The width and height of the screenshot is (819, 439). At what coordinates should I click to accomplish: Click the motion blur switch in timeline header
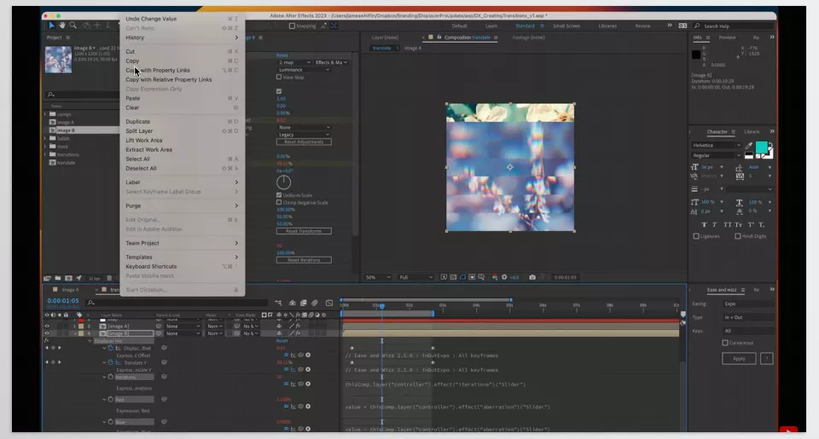tap(315, 303)
